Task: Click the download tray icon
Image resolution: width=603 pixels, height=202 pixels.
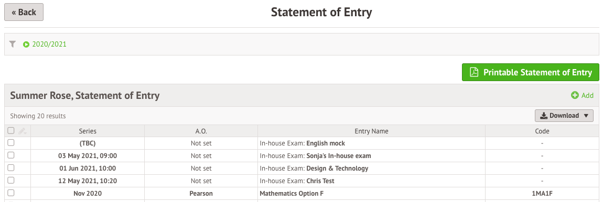Action: click(544, 116)
